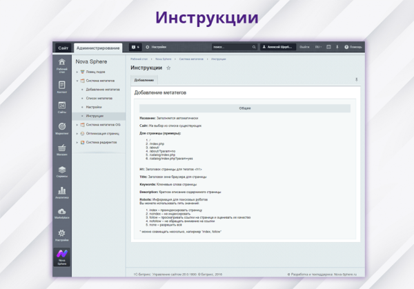This screenshot has height=289, width=414.
Task: Click Система метатегов breadcrumb link
Action: pos(191,59)
